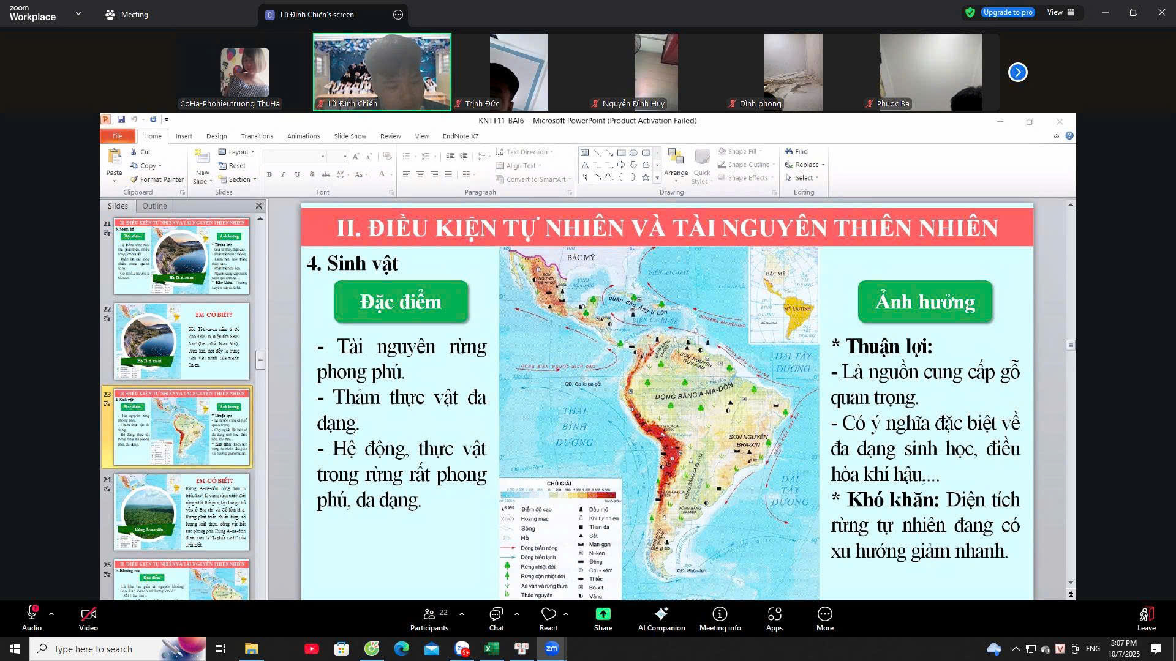The width and height of the screenshot is (1176, 661).
Task: Show next participants with blue arrow
Action: [1017, 72]
